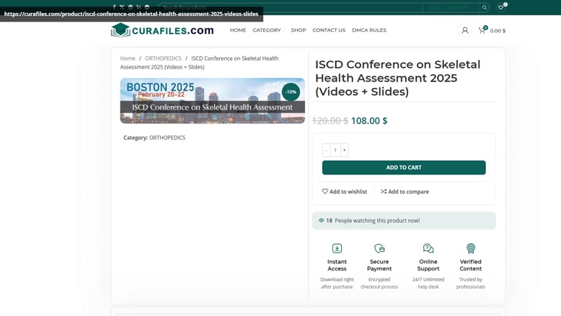Decrease quantity with the minus button

tap(327, 150)
